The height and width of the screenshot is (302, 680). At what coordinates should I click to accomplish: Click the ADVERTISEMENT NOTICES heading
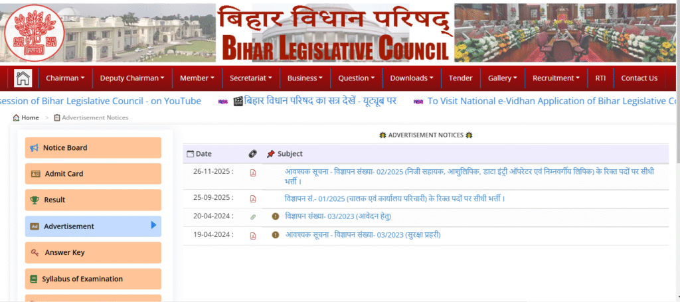[x=426, y=135]
